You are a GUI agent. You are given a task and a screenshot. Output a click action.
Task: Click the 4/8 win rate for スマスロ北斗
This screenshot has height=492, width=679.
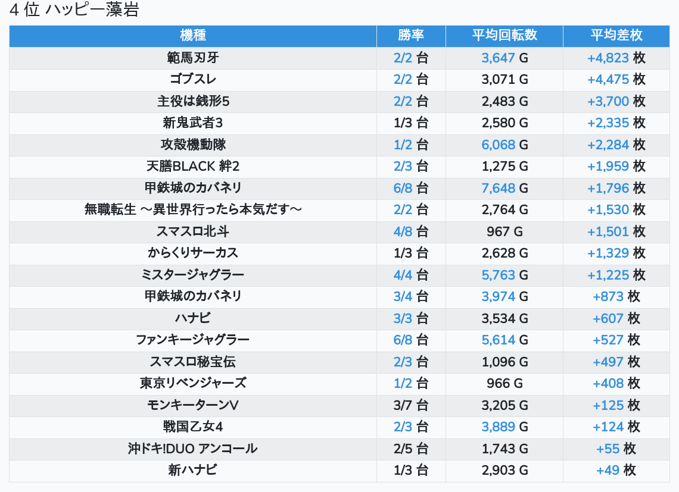tap(403, 232)
